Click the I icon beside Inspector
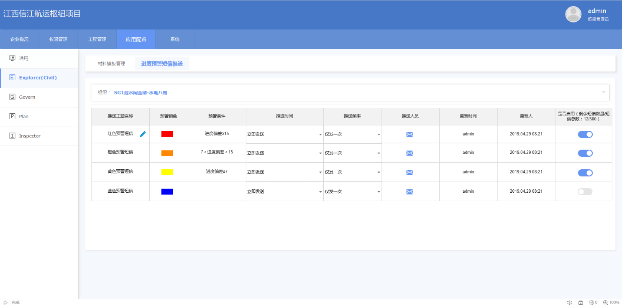The height and width of the screenshot is (306, 622). tap(12, 136)
